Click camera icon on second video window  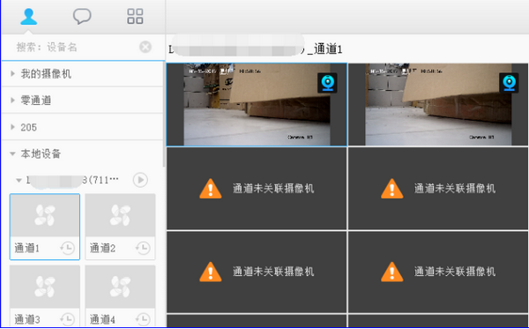coord(509,83)
